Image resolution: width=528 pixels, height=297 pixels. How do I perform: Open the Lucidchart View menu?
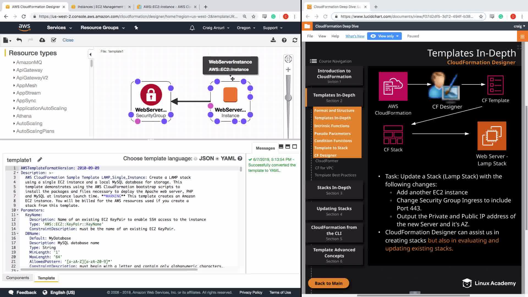(x=322, y=36)
